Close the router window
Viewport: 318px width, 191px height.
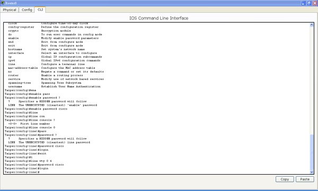[x=315, y=3]
